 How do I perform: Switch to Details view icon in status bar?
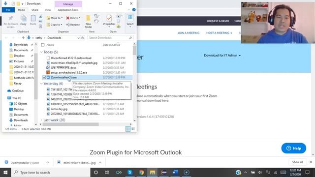(128, 129)
